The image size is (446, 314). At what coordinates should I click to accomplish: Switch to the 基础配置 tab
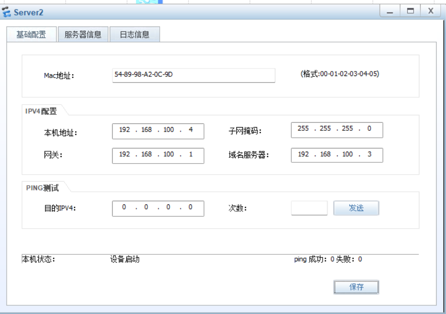coord(31,34)
